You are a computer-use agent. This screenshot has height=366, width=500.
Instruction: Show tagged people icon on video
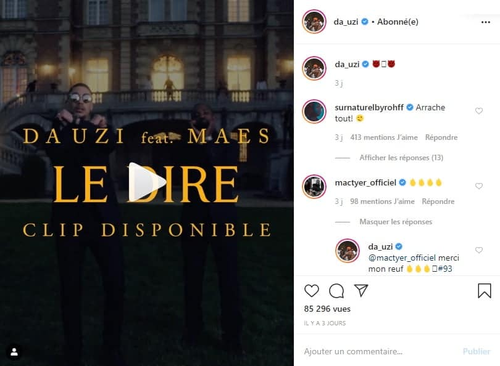tap(14, 352)
